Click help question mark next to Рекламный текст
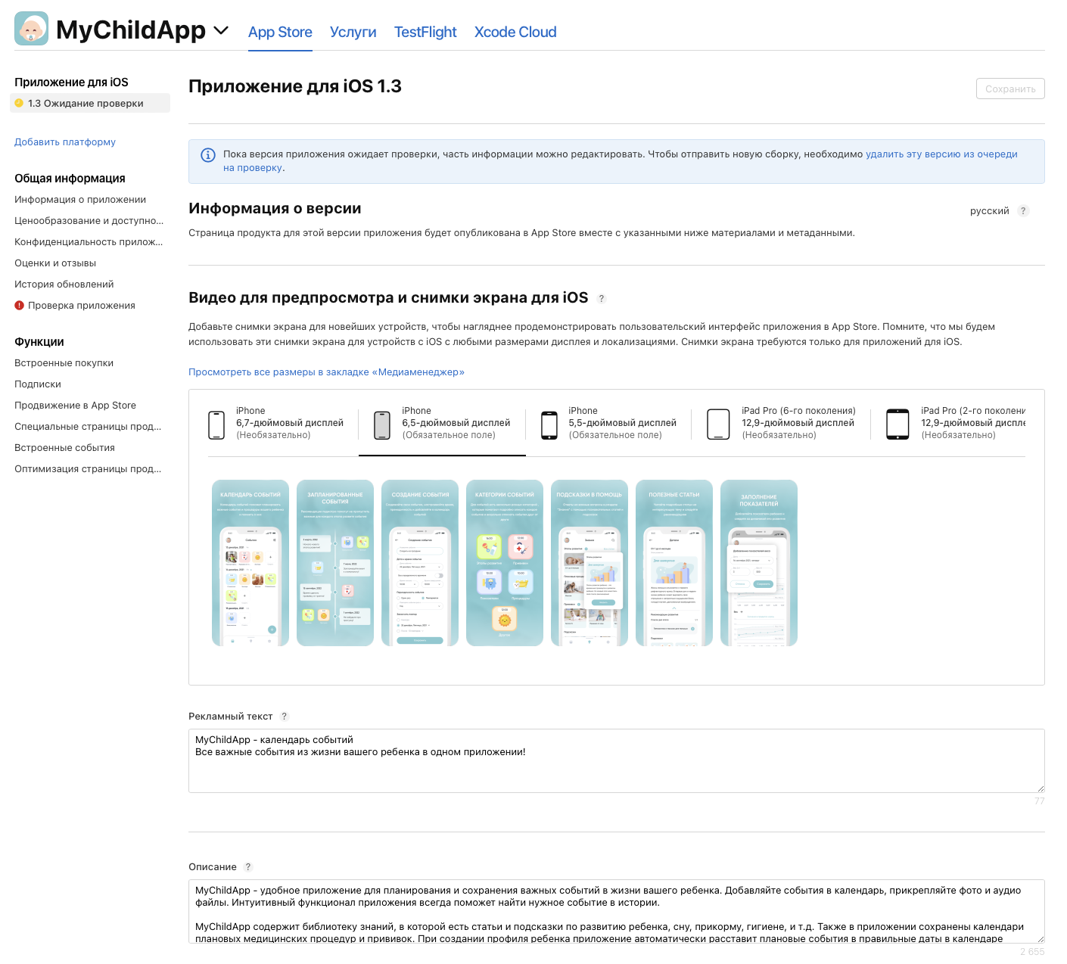 pyautogui.click(x=285, y=717)
